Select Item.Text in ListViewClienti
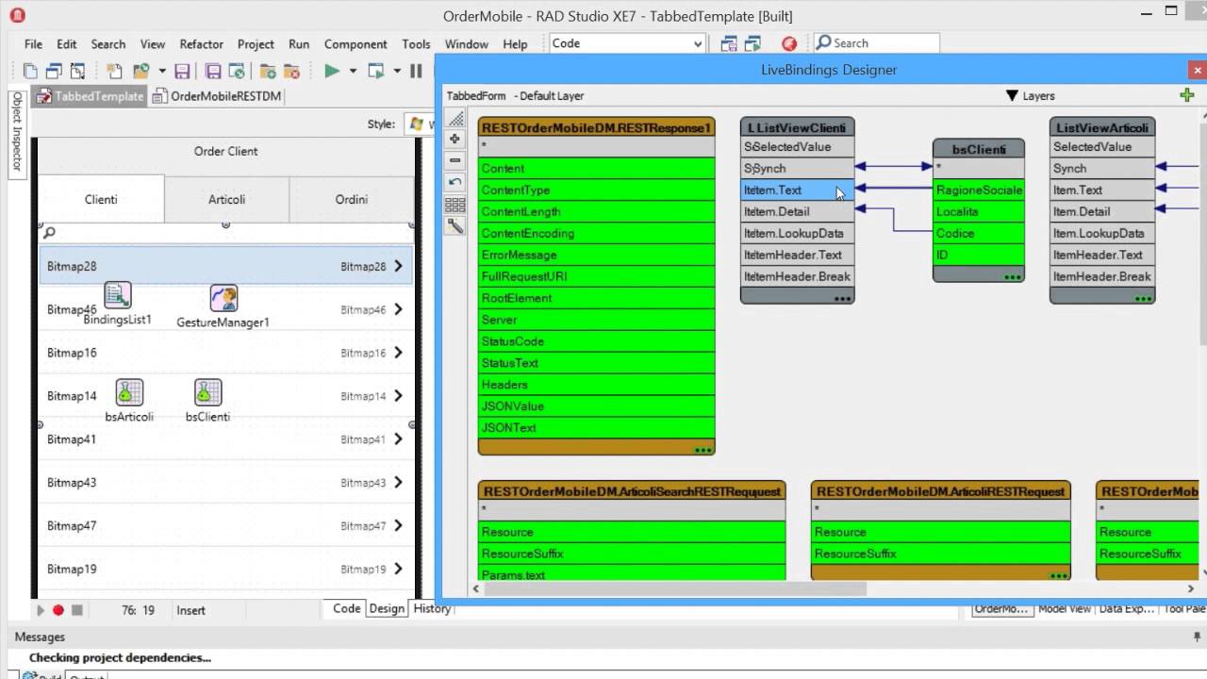 [798, 190]
